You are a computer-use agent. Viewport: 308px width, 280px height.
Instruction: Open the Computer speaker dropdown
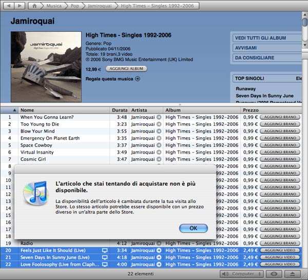tap(242, 274)
